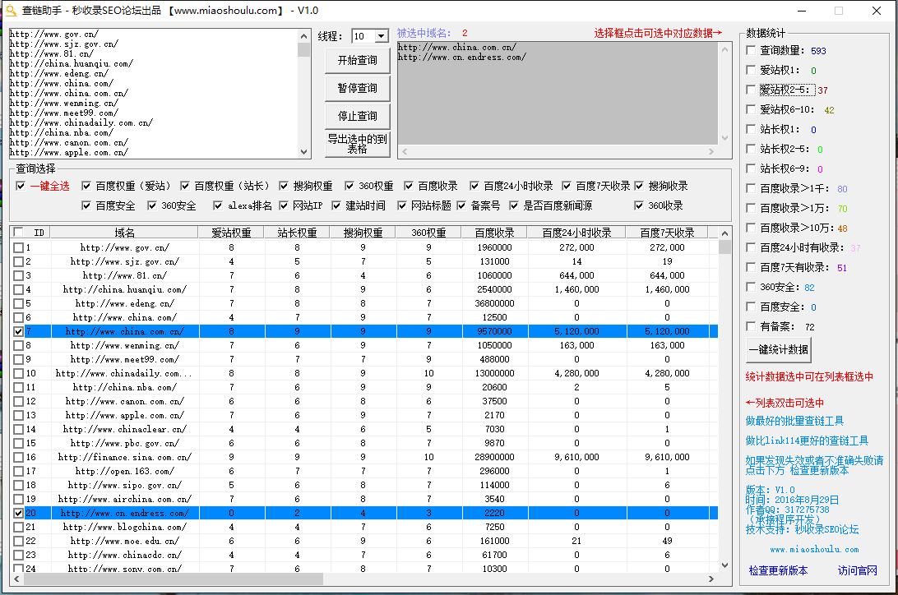This screenshot has width=898, height=595.
Task: Click the 暂停查询 (pause query) button
Action: pos(357,88)
